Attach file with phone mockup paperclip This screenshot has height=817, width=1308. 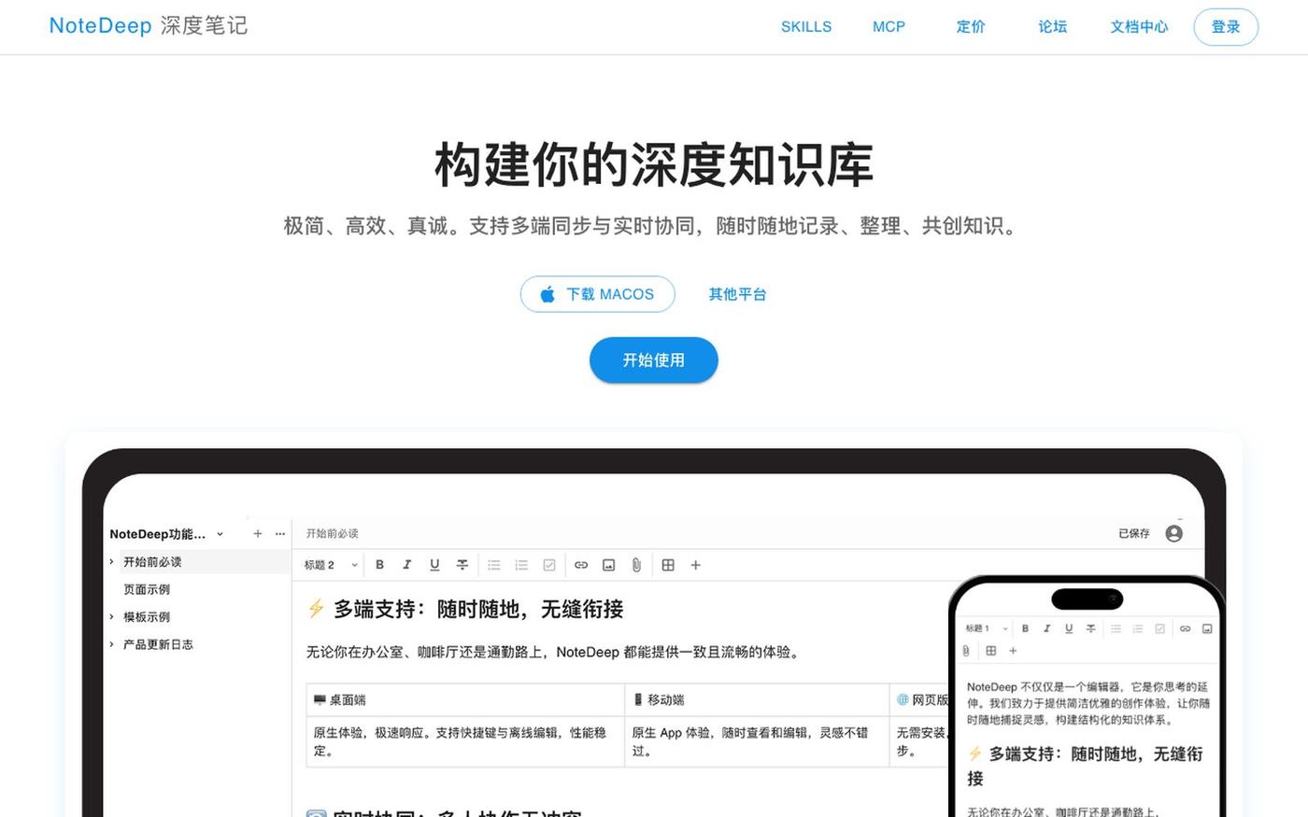[x=966, y=651]
